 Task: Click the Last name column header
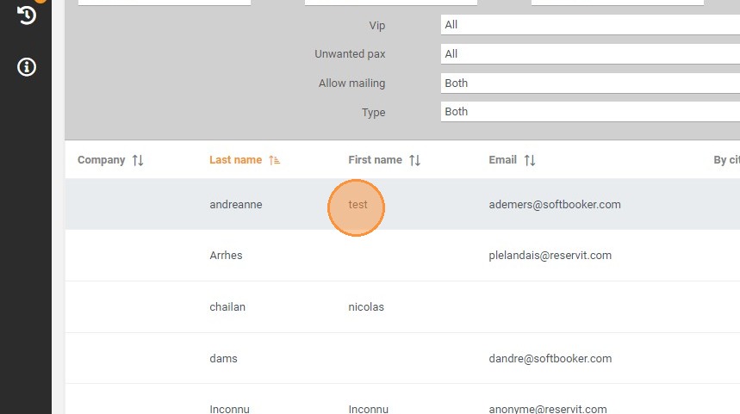[x=235, y=160]
